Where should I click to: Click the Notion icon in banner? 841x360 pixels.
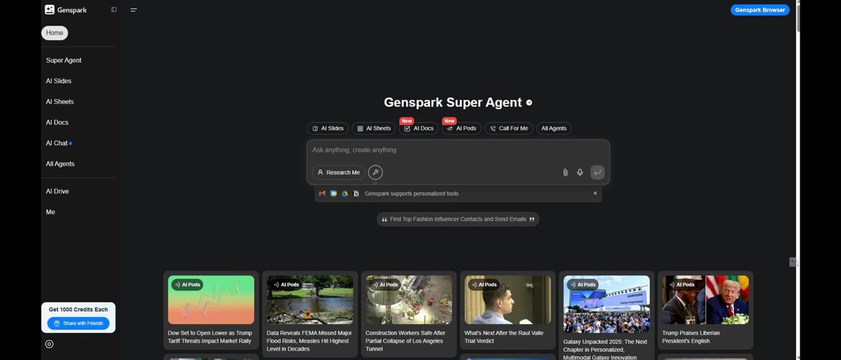(x=356, y=193)
